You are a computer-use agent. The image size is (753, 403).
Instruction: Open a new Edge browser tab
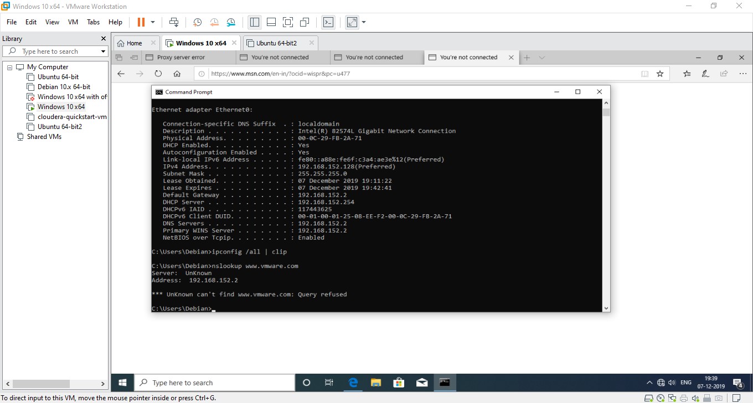(x=527, y=57)
